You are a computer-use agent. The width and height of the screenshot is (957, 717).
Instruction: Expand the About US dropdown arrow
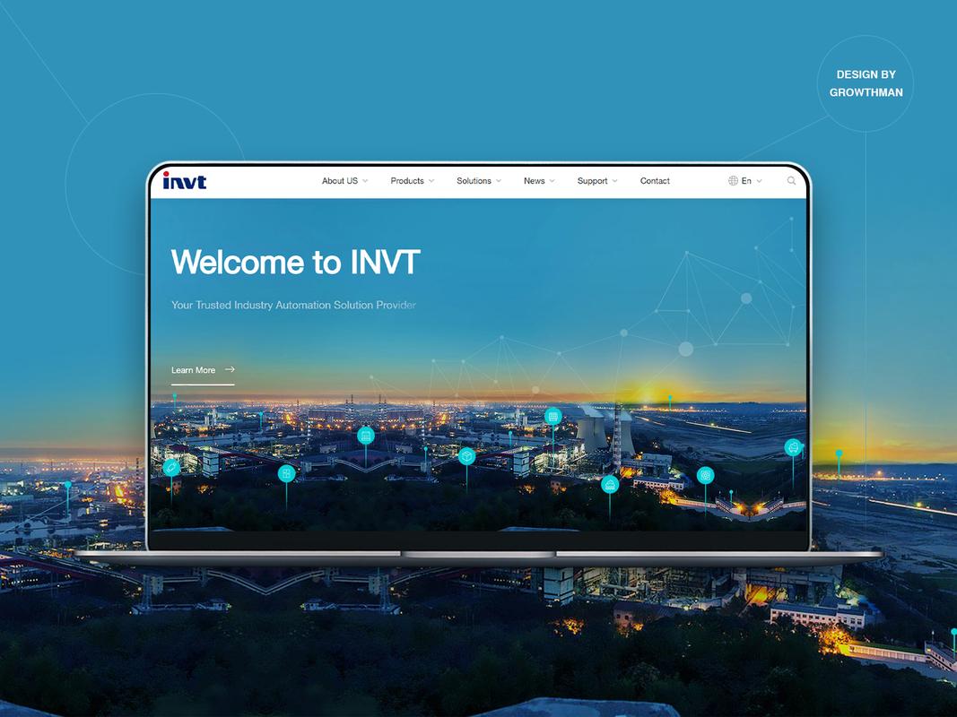coord(365,181)
